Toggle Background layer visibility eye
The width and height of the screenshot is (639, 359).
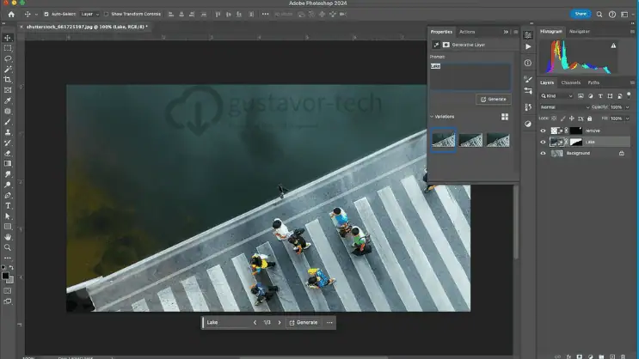[x=543, y=154]
